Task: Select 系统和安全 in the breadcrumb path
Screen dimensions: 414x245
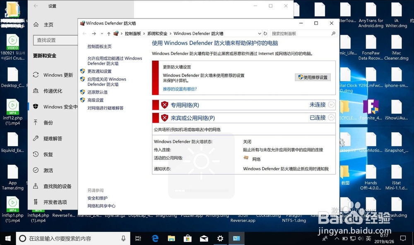Action: click(157, 33)
